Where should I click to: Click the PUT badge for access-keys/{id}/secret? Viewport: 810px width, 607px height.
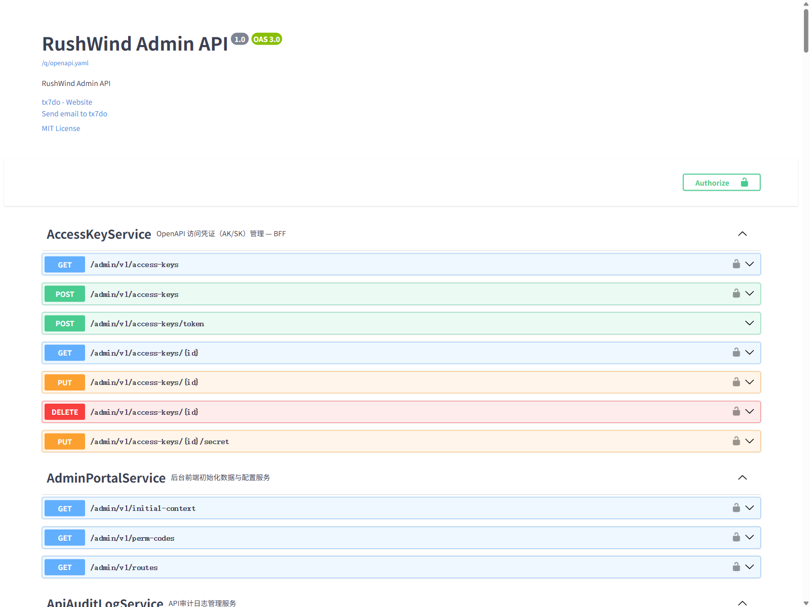(x=65, y=442)
